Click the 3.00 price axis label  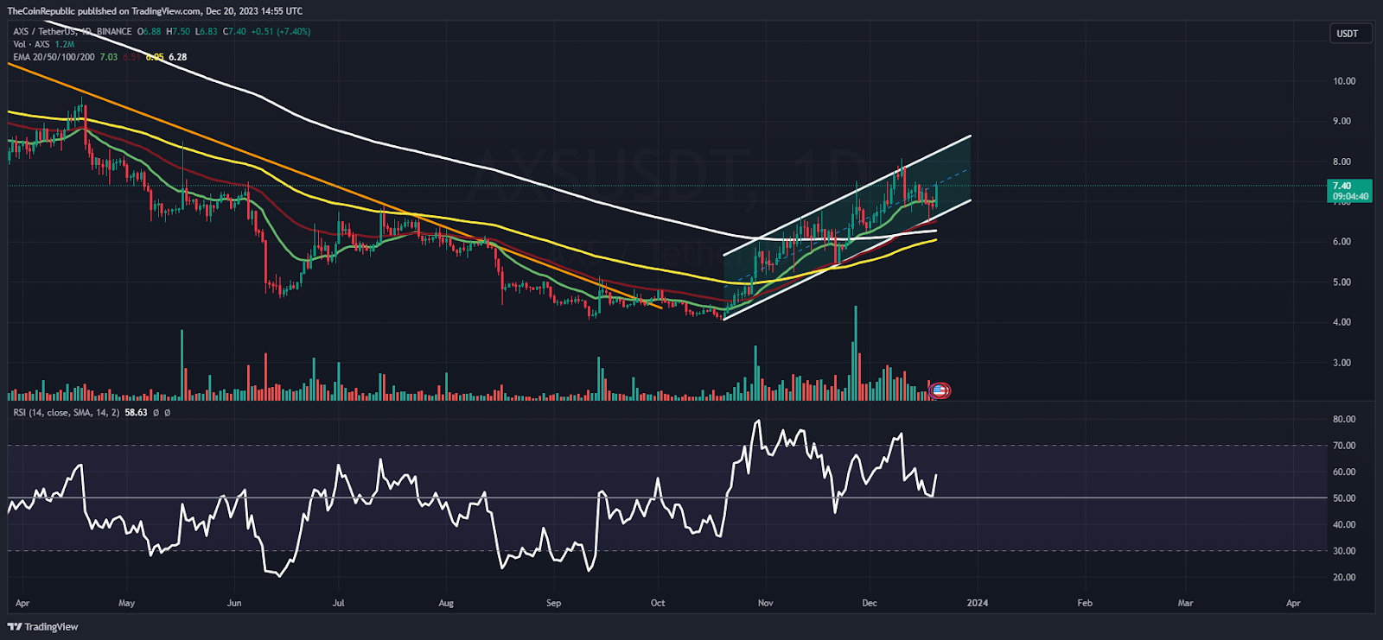pyautogui.click(x=1342, y=363)
